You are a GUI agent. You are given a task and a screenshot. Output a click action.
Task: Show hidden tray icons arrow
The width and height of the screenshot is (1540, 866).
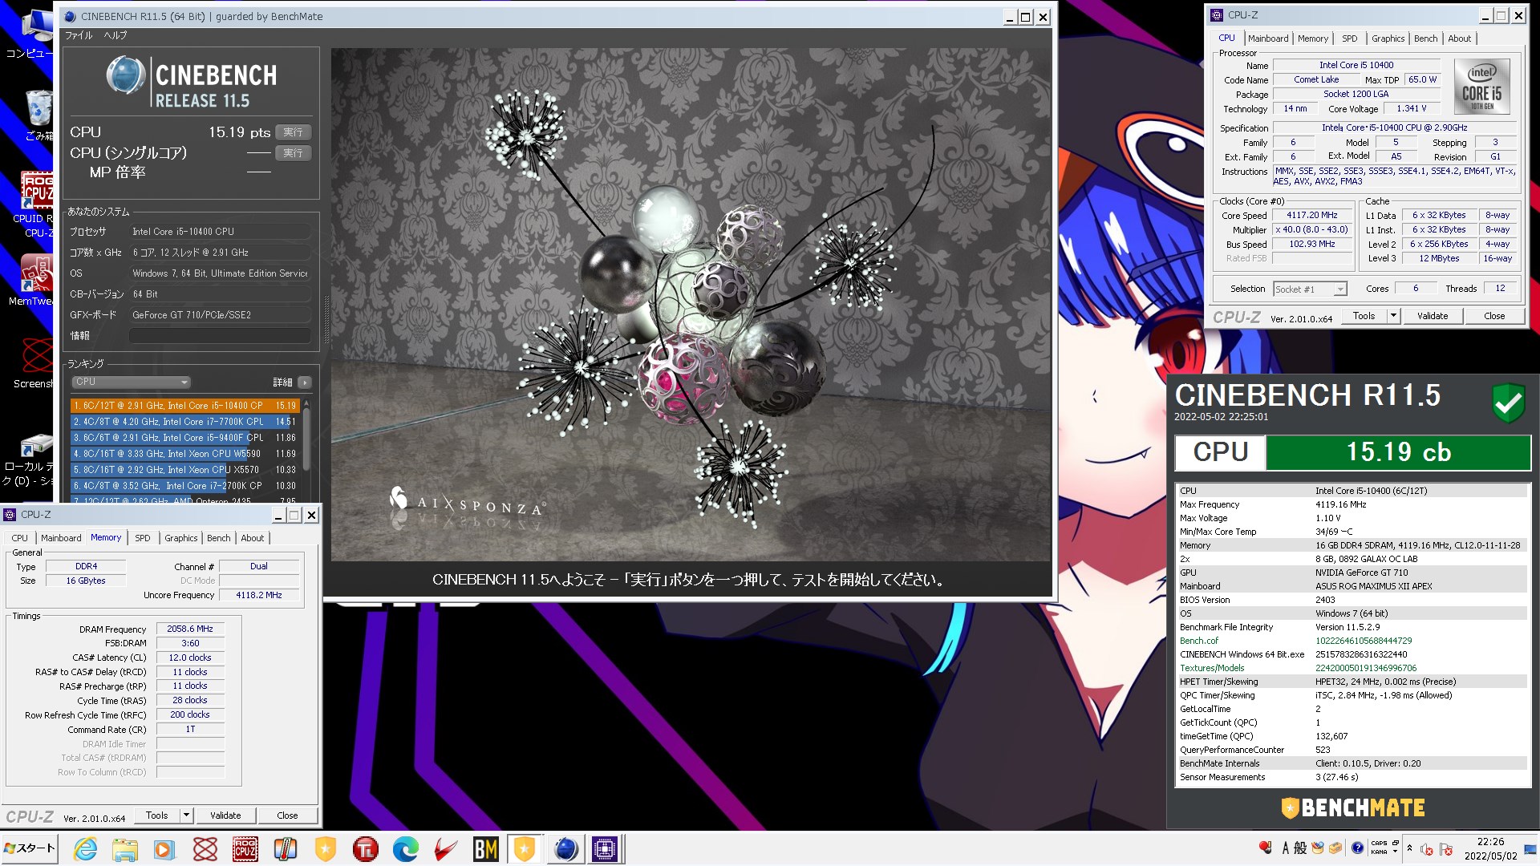coord(1409,848)
